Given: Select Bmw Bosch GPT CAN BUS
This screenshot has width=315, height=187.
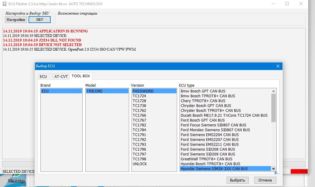Looking at the screenshot, I should tap(203, 91).
